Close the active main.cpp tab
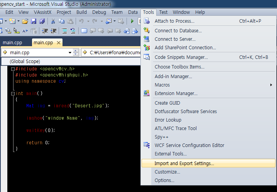The width and height of the screenshot is (277, 192). click(59, 43)
